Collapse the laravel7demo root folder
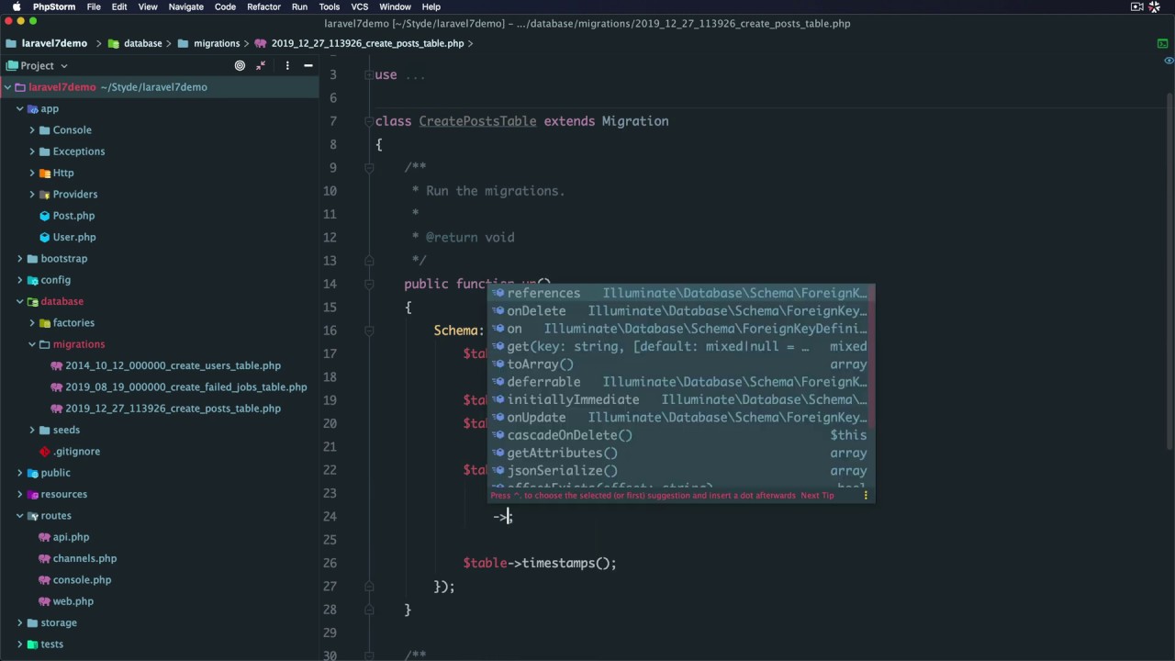The height and width of the screenshot is (661, 1175). tap(7, 87)
